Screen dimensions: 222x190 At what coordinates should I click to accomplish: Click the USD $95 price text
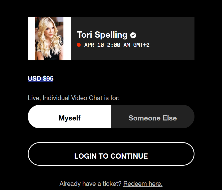(x=41, y=79)
